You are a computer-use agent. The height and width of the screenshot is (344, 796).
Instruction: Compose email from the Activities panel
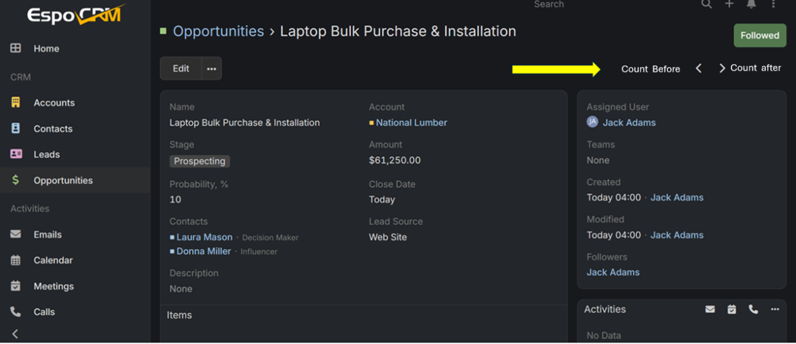pyautogui.click(x=710, y=309)
